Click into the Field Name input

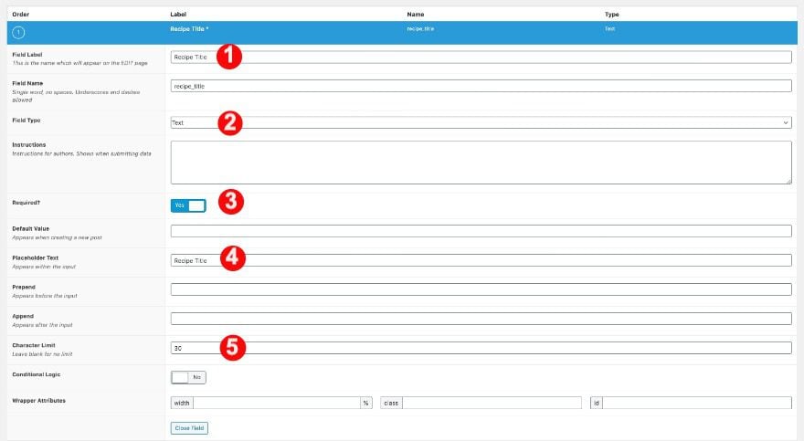point(481,86)
